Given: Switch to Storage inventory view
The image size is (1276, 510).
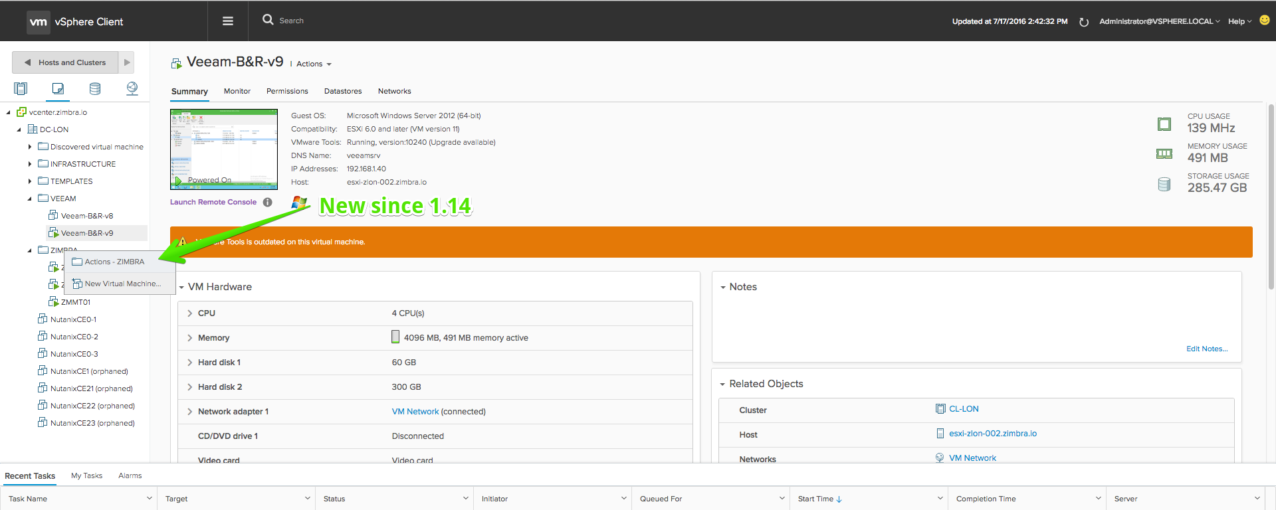Looking at the screenshot, I should (x=95, y=88).
